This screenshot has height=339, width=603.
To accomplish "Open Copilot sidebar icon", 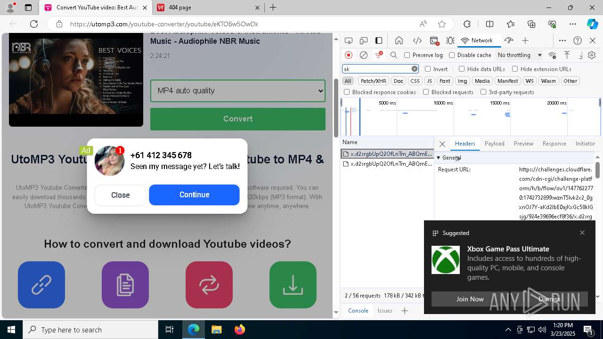I will coord(592,24).
